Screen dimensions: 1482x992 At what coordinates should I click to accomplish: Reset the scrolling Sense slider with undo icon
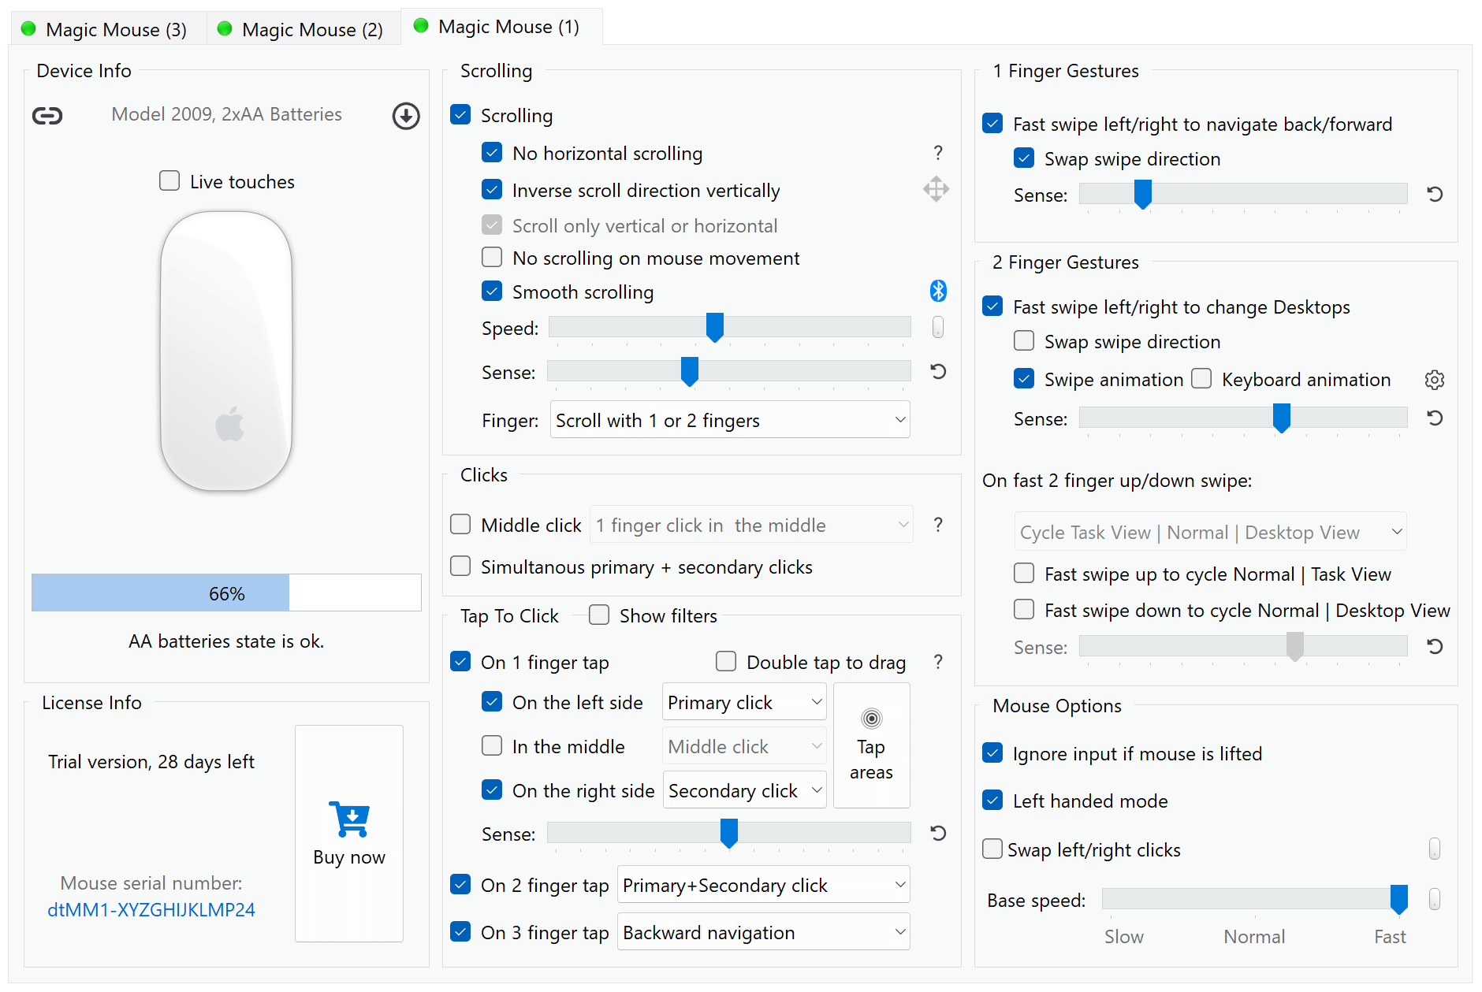click(937, 371)
